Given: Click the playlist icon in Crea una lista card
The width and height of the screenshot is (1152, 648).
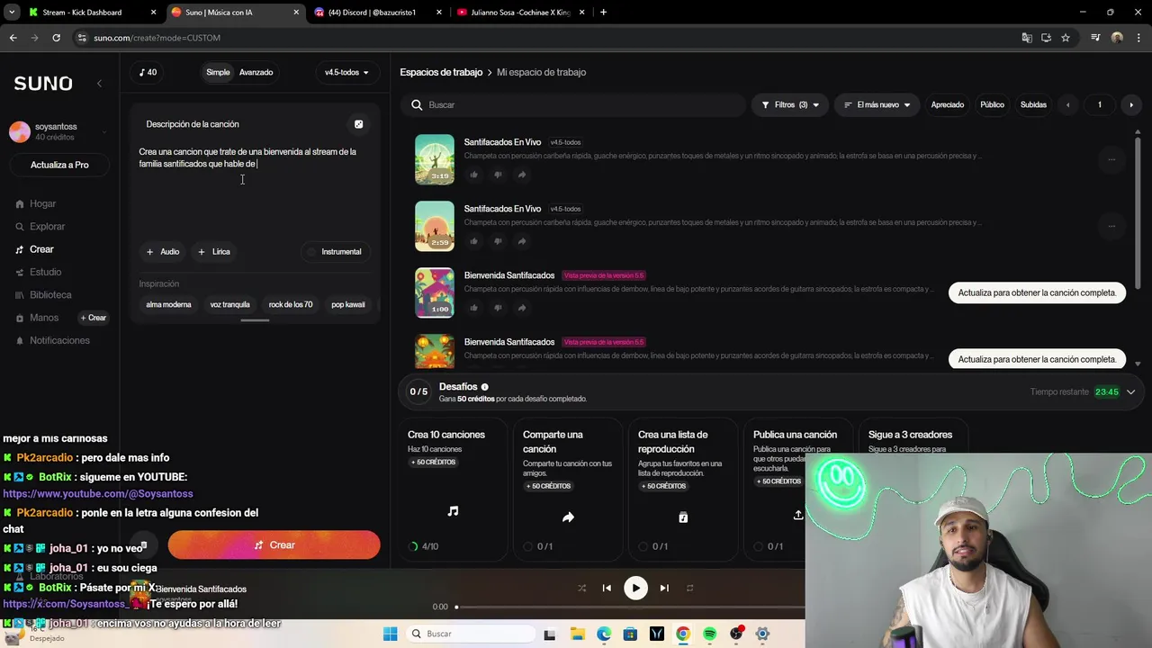Looking at the screenshot, I should click(x=683, y=517).
